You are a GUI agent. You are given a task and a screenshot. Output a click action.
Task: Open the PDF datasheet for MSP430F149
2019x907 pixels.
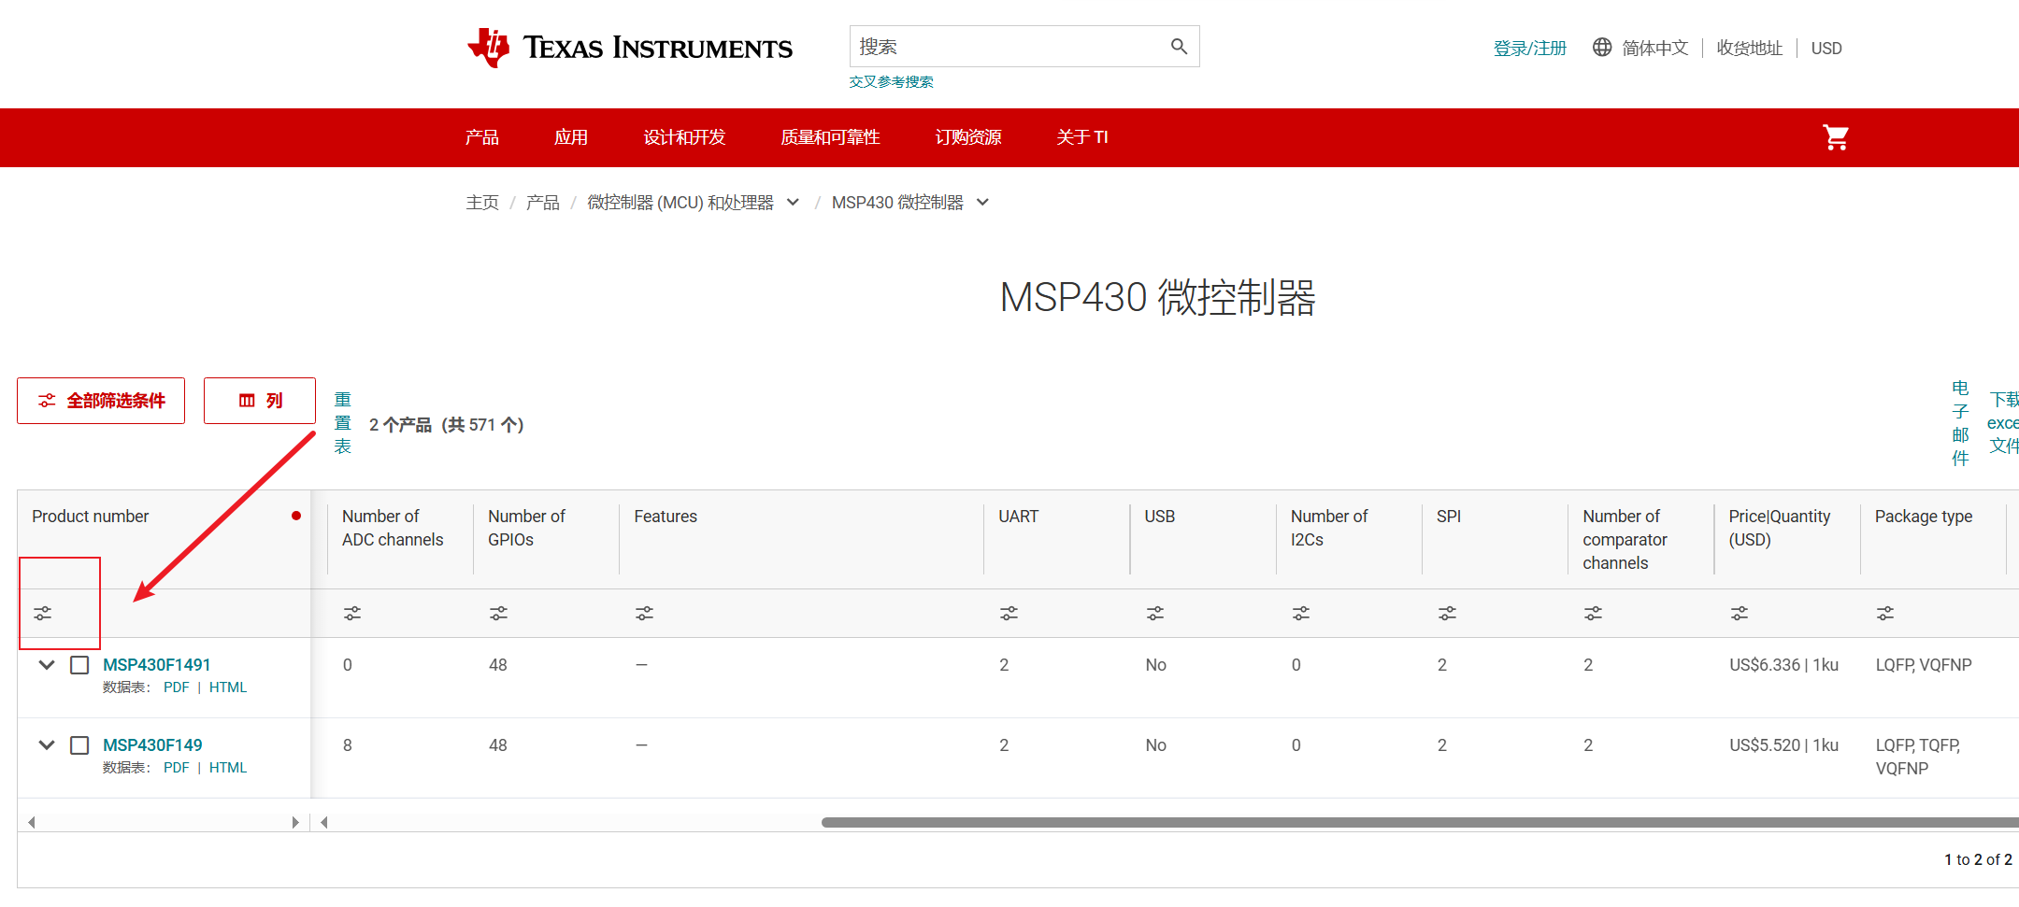177,768
